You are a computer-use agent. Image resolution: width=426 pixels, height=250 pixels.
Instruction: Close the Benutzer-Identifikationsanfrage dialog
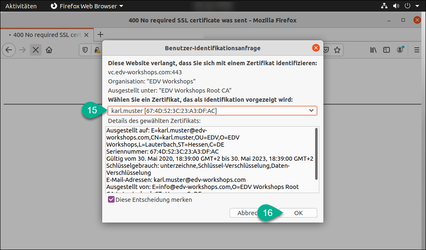pos(316,48)
